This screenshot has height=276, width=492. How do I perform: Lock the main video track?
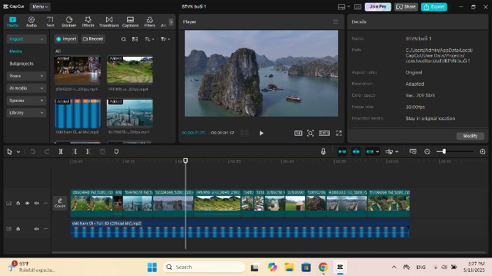coord(18,203)
